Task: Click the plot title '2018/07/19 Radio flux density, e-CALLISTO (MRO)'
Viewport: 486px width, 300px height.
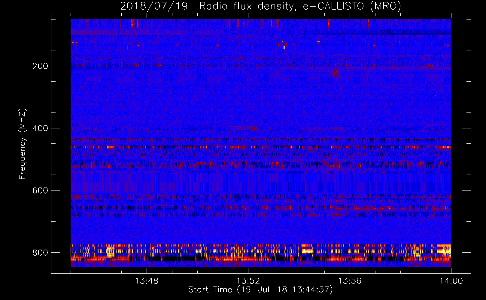Action: (260, 6)
